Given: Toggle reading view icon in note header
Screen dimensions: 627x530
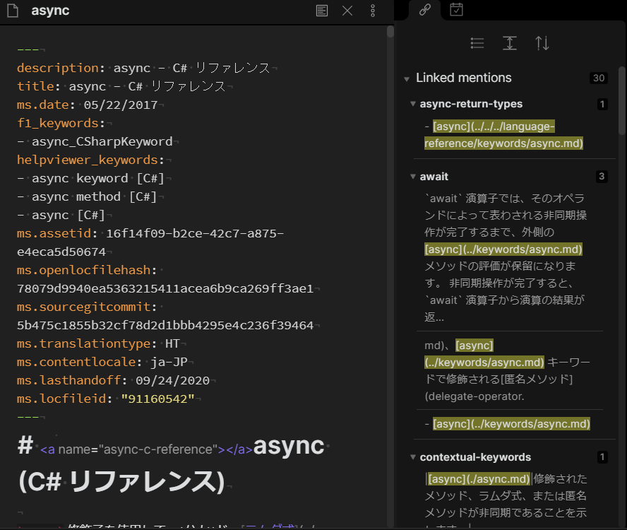Looking at the screenshot, I should click(x=322, y=11).
